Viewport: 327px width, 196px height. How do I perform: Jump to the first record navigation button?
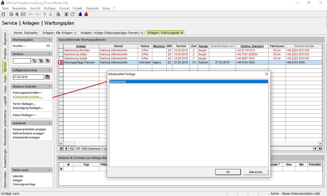[x=61, y=148]
